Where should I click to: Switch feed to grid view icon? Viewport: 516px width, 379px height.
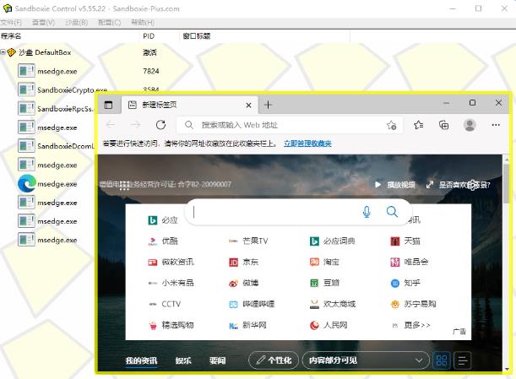[442, 360]
